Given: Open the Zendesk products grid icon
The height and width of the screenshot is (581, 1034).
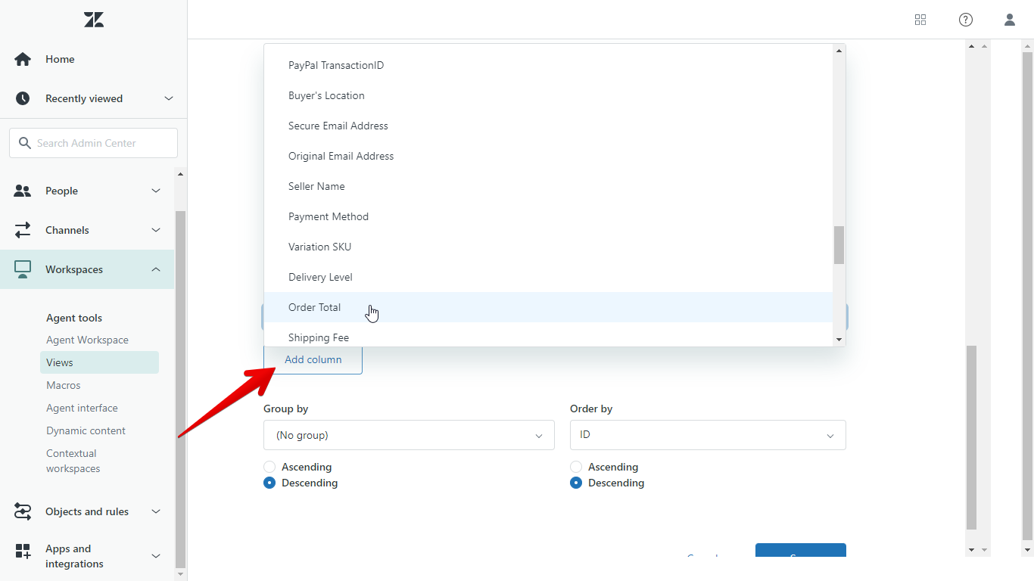Looking at the screenshot, I should point(920,20).
